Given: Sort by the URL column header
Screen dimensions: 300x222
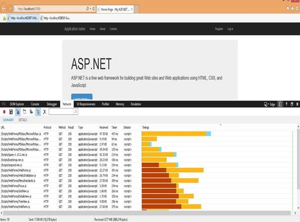Looking at the screenshot, I should point(2,127).
